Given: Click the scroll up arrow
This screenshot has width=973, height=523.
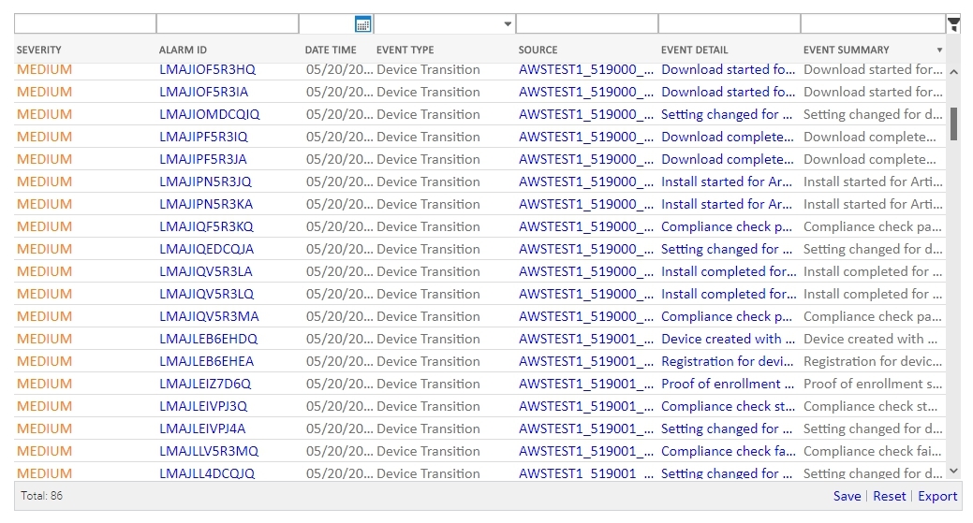Looking at the screenshot, I should click(x=953, y=71).
